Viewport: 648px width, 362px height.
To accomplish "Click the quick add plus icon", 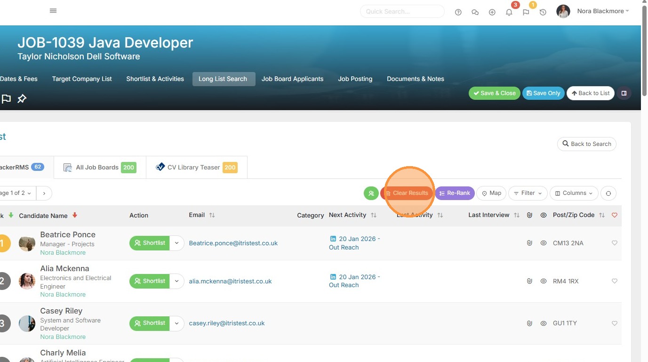I will pos(492,12).
